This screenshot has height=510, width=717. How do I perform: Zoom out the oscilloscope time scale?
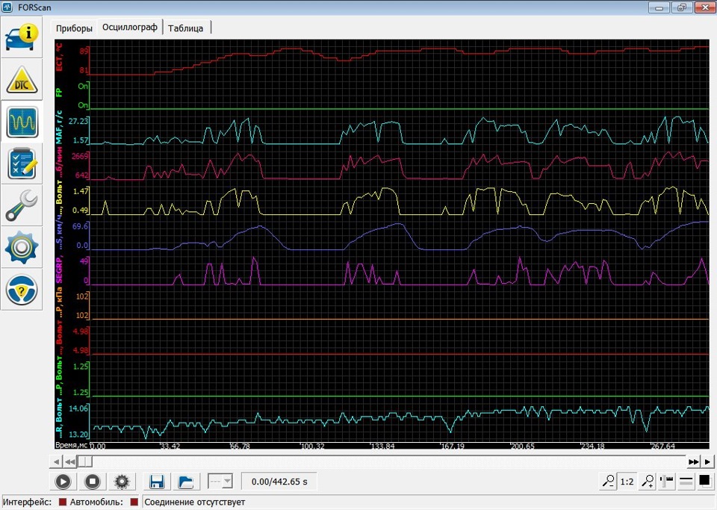pos(608,481)
